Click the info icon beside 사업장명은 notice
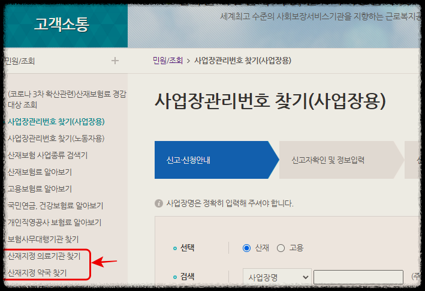The height and width of the screenshot is (291, 425). point(159,203)
